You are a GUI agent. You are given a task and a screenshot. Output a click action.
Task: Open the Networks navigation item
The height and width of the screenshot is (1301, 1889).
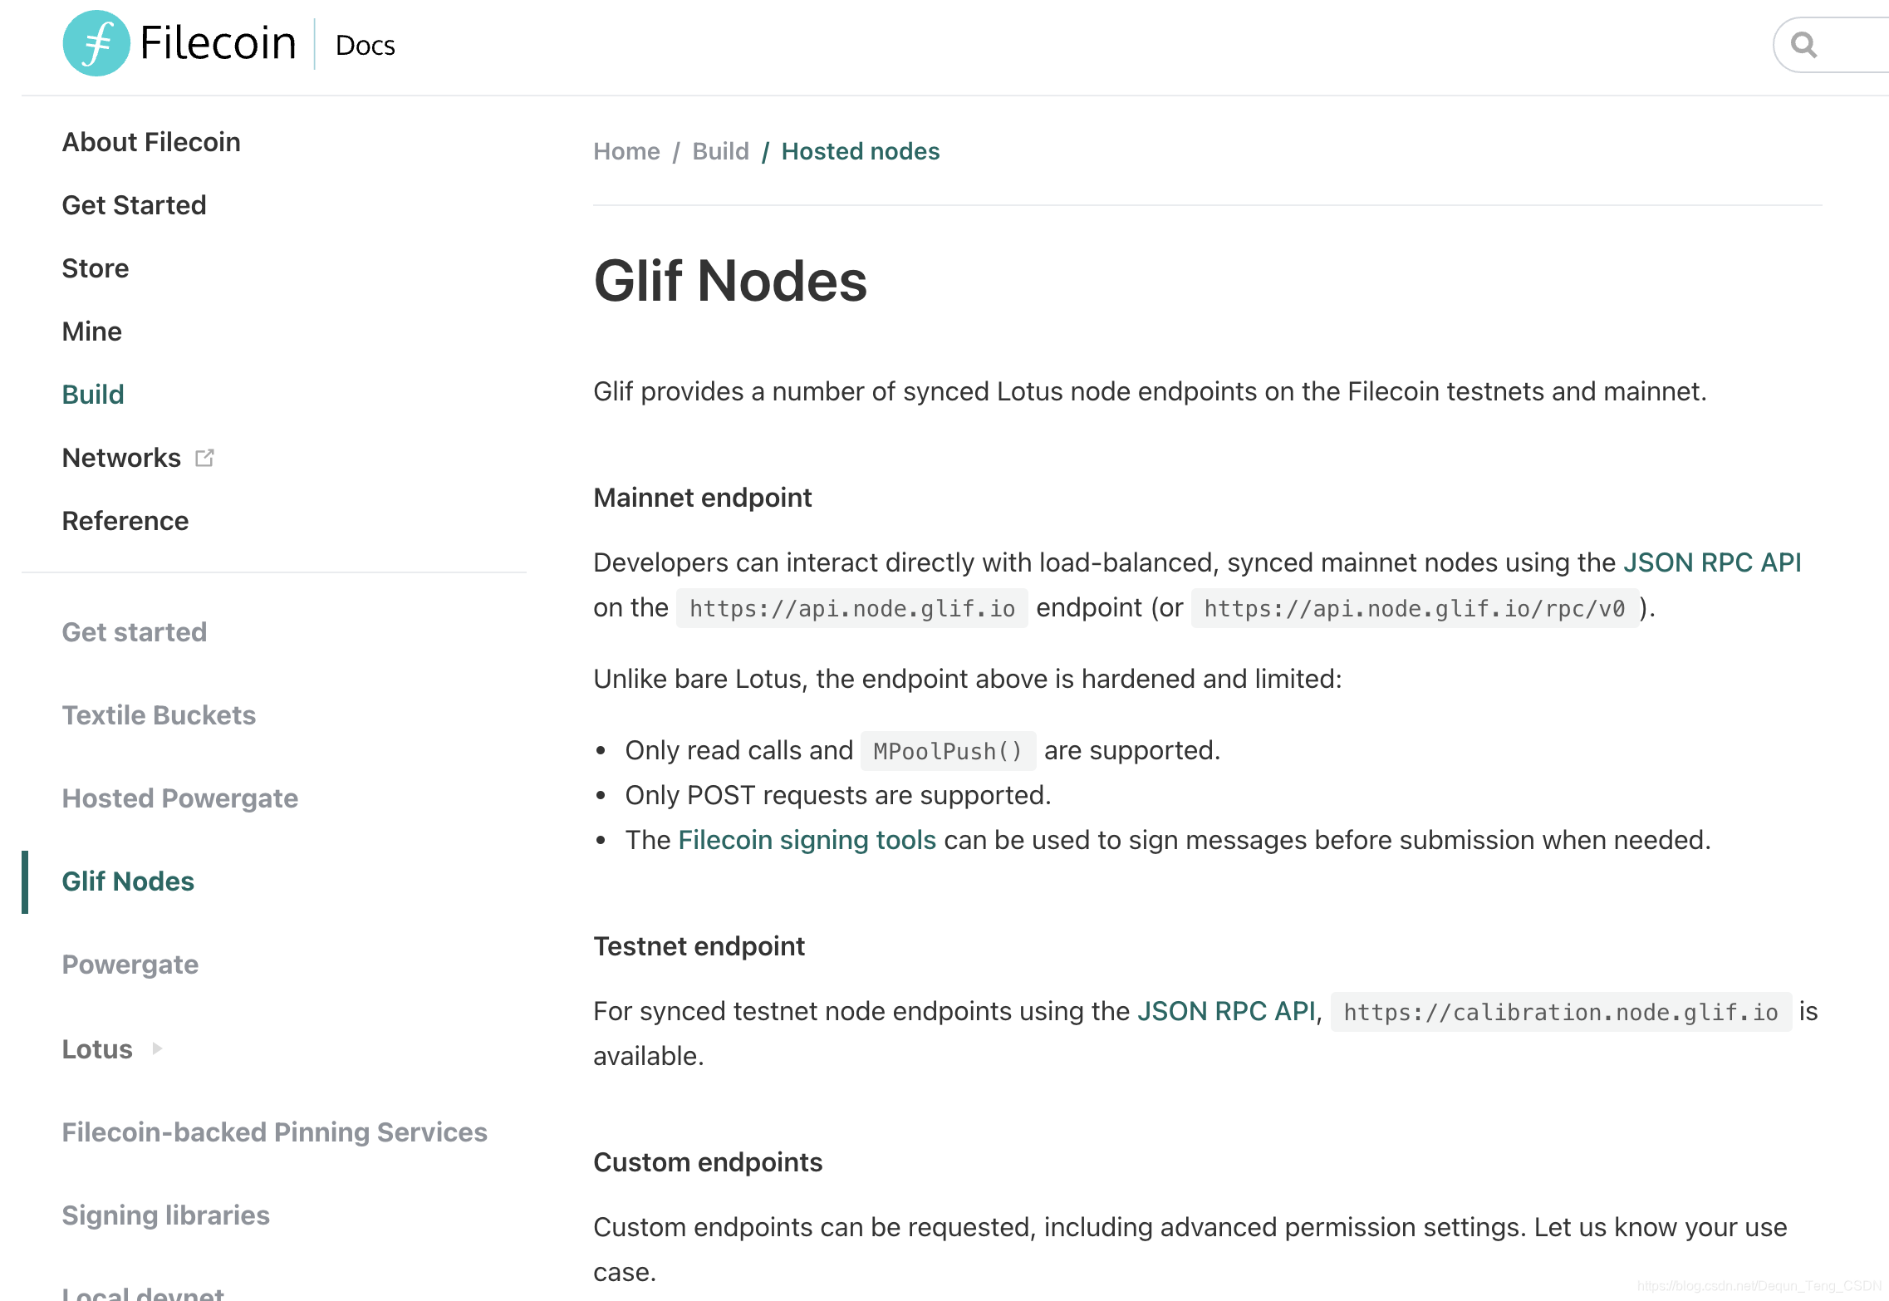(121, 458)
